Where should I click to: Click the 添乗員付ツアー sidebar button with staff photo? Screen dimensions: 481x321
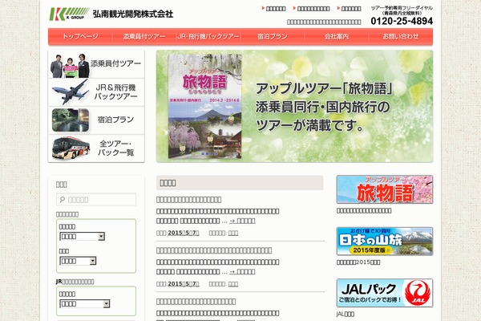click(96, 64)
